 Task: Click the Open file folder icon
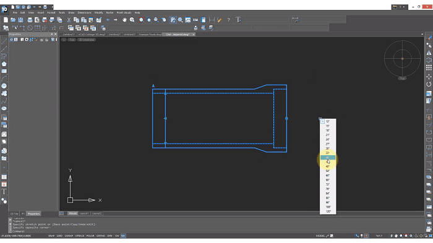(x=13, y=20)
